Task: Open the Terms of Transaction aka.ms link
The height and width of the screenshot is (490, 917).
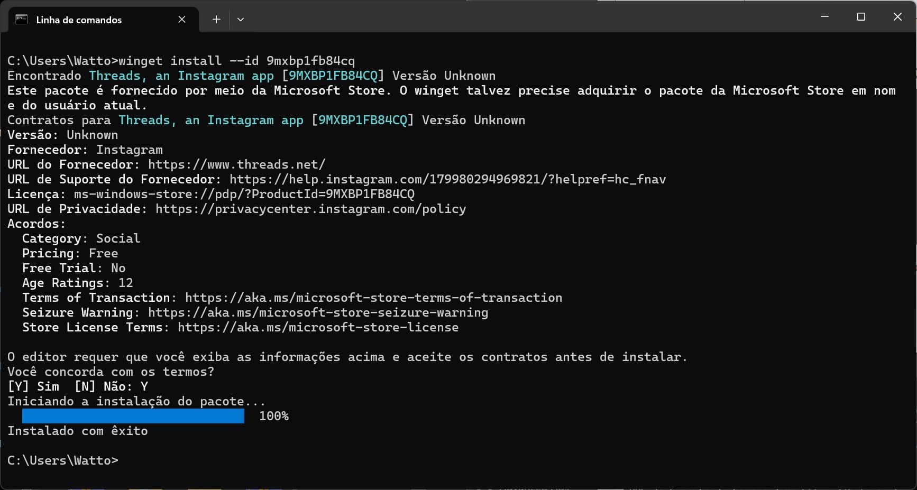Action: [373, 298]
